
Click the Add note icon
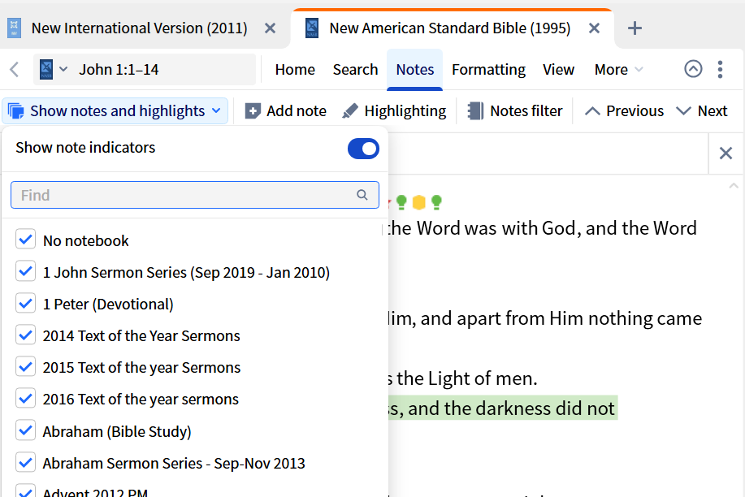253,111
